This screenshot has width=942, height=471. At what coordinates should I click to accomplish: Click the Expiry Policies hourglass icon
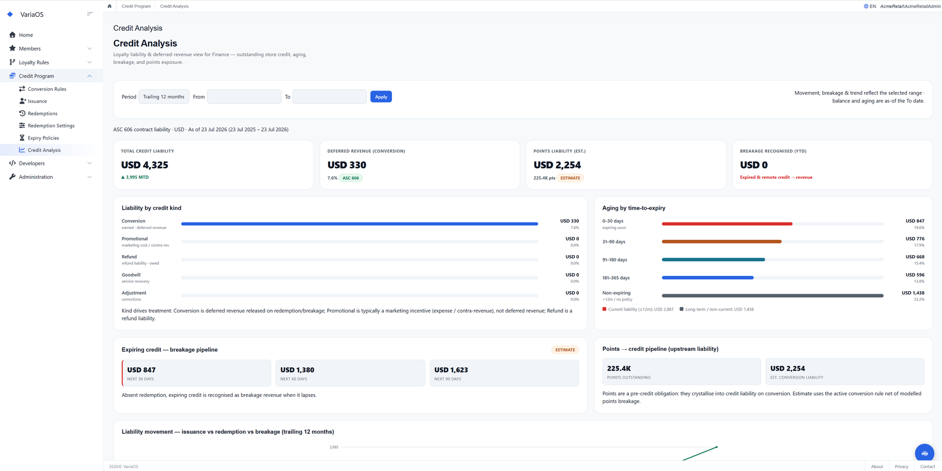pos(22,137)
